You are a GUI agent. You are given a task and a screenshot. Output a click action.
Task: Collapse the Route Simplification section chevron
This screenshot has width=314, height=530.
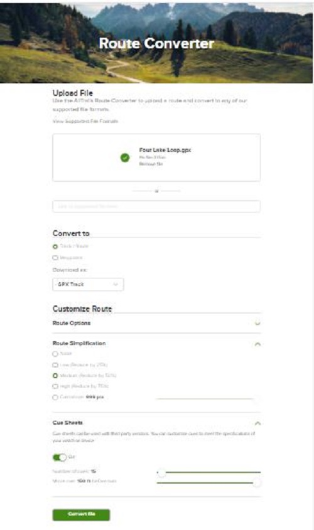click(x=257, y=344)
